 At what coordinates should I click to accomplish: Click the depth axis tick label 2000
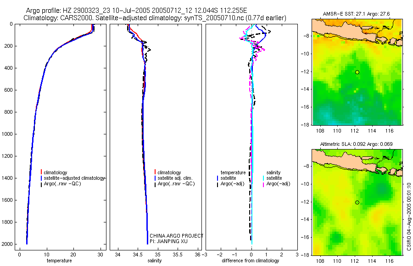coord(7,244)
